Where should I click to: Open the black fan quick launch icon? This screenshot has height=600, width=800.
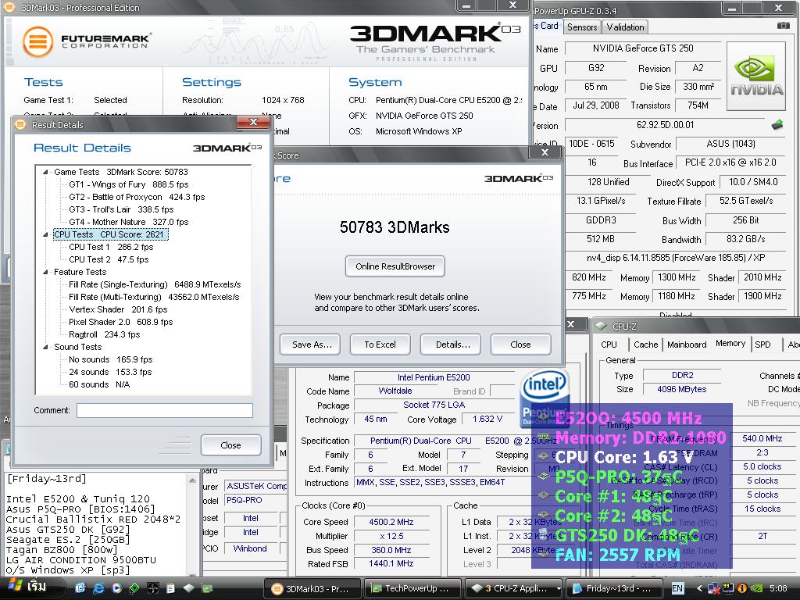pos(152,588)
